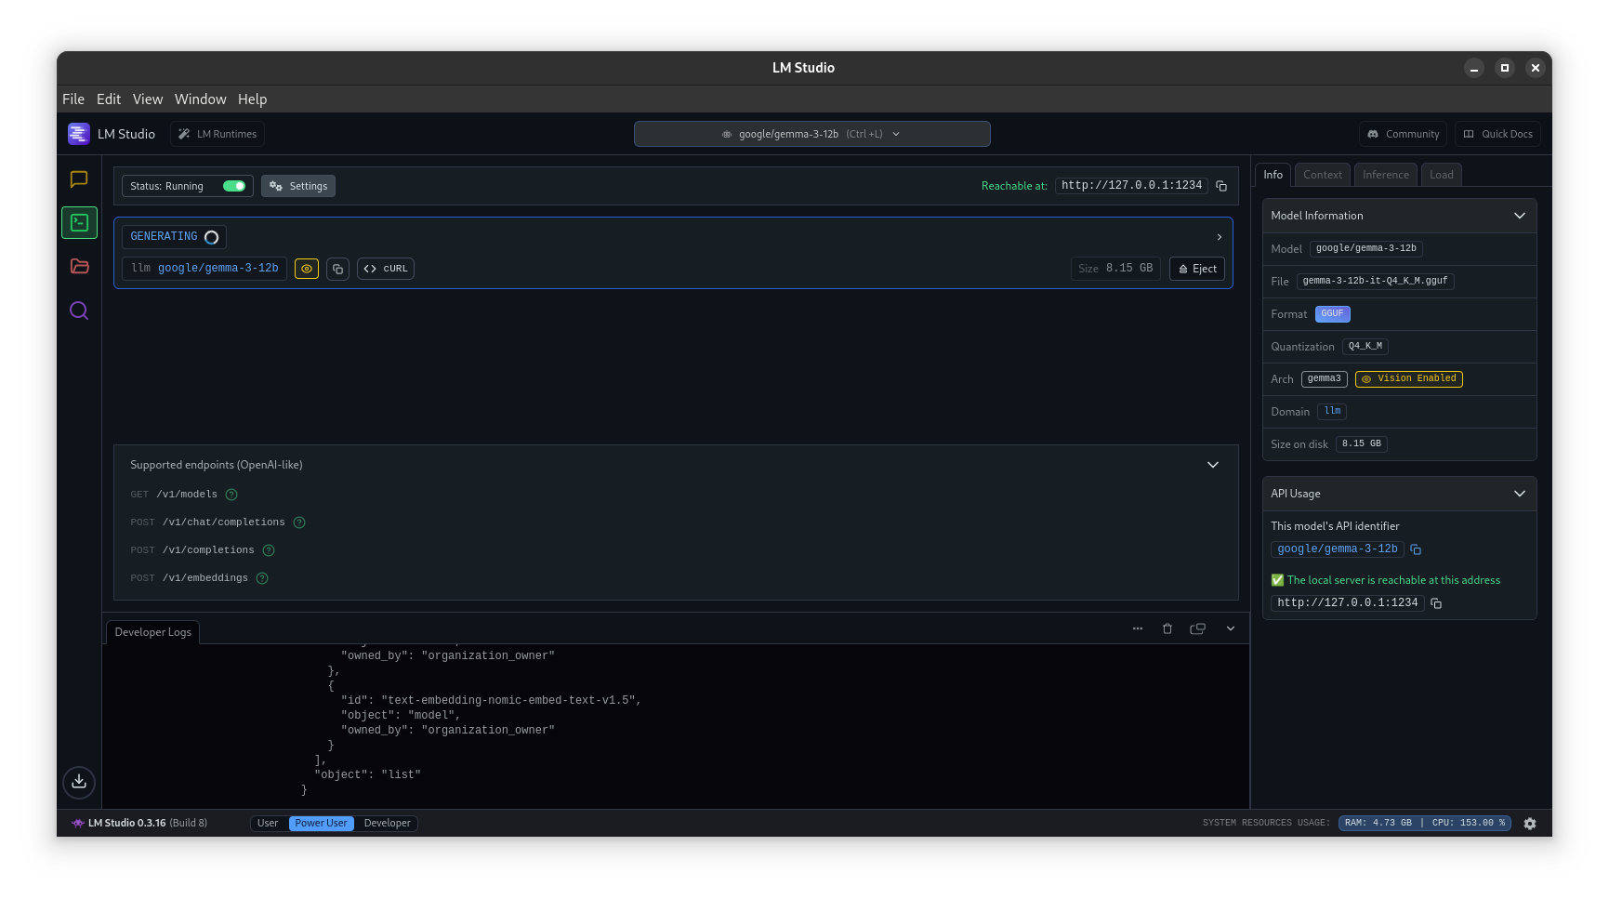The height and width of the screenshot is (899, 1609).
Task: Open the My Models folder icon
Action: click(x=79, y=267)
